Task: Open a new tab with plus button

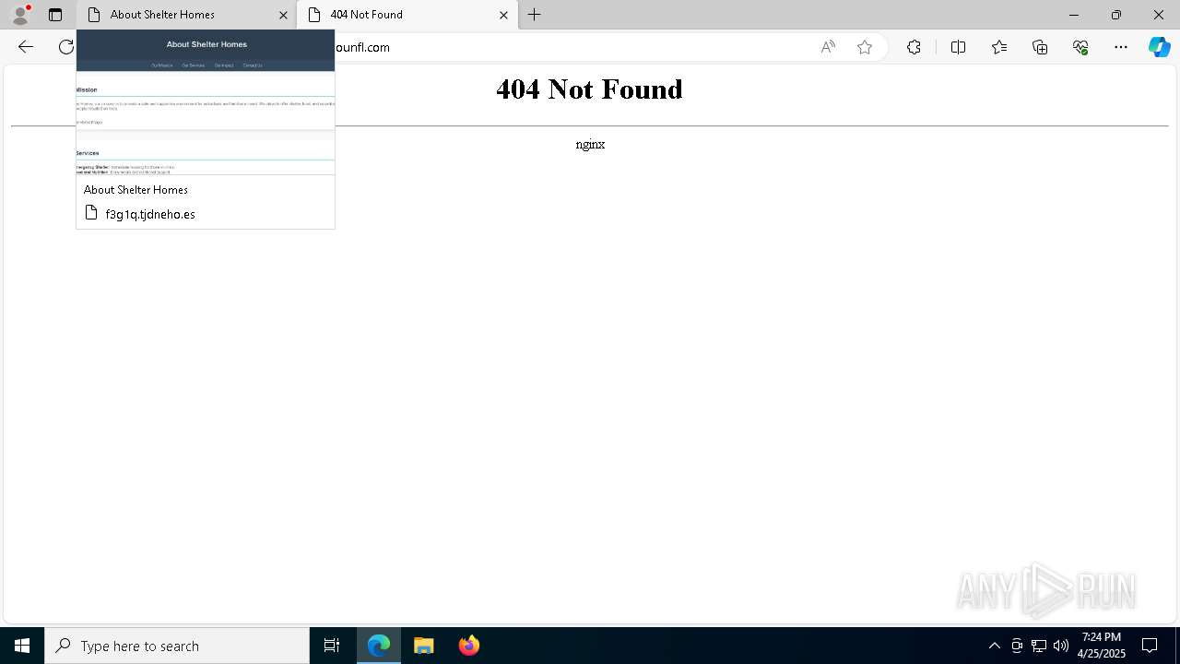Action: (535, 15)
